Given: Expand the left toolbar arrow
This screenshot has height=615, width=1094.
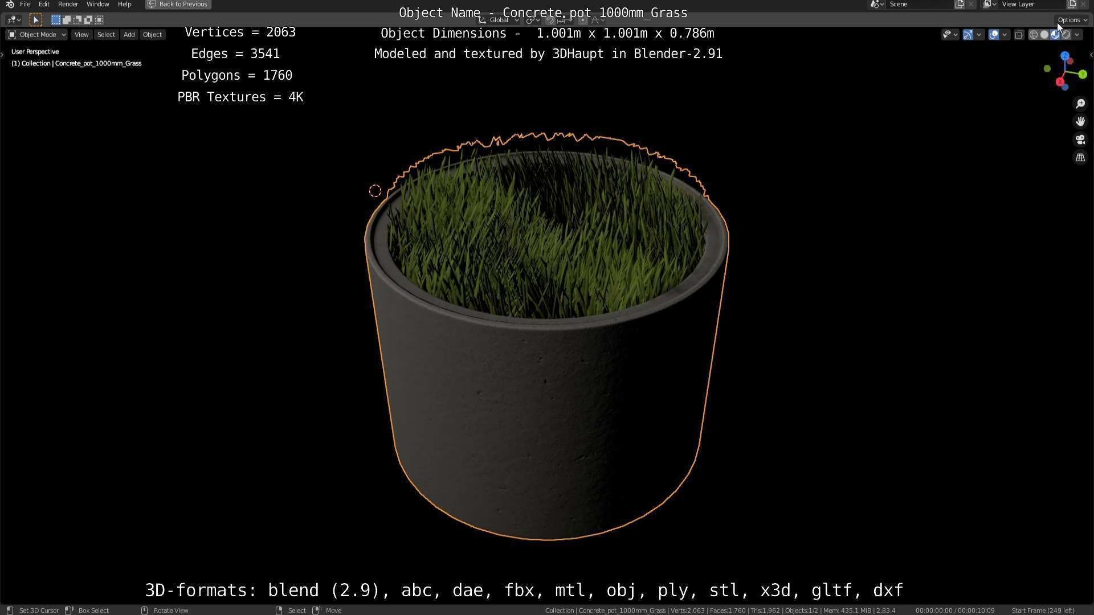Looking at the screenshot, I should (2, 55).
